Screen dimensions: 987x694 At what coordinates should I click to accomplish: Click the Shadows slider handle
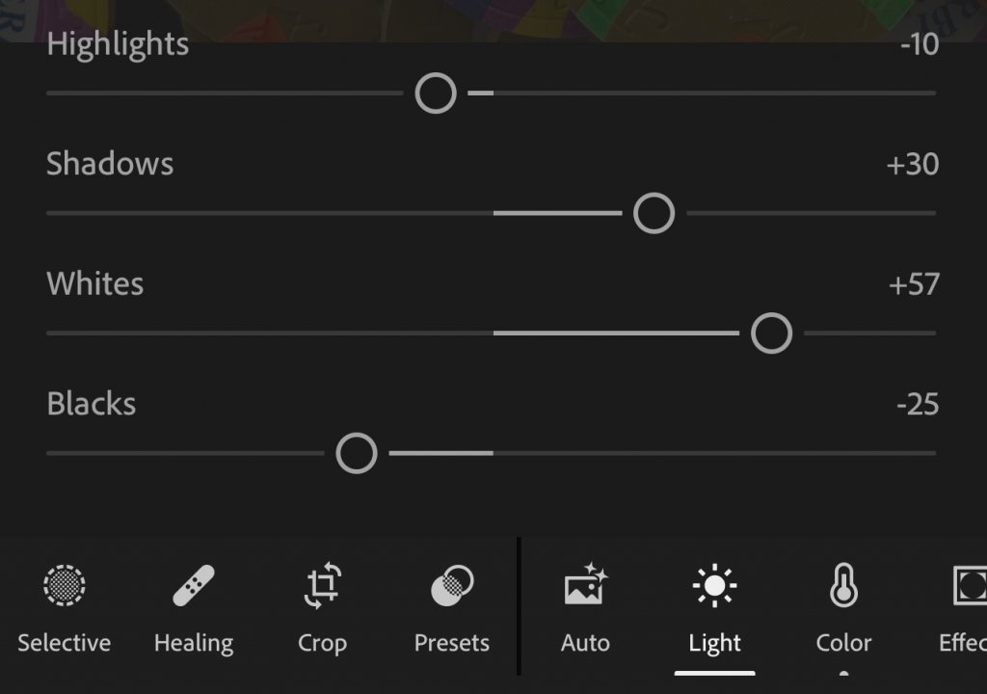[654, 213]
